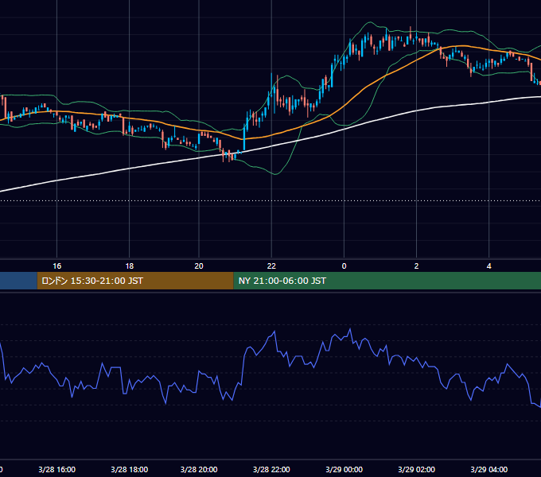Click the 3/28 20:00 label on oscillator axis
Screen dimensions: 541x477
tap(199, 469)
